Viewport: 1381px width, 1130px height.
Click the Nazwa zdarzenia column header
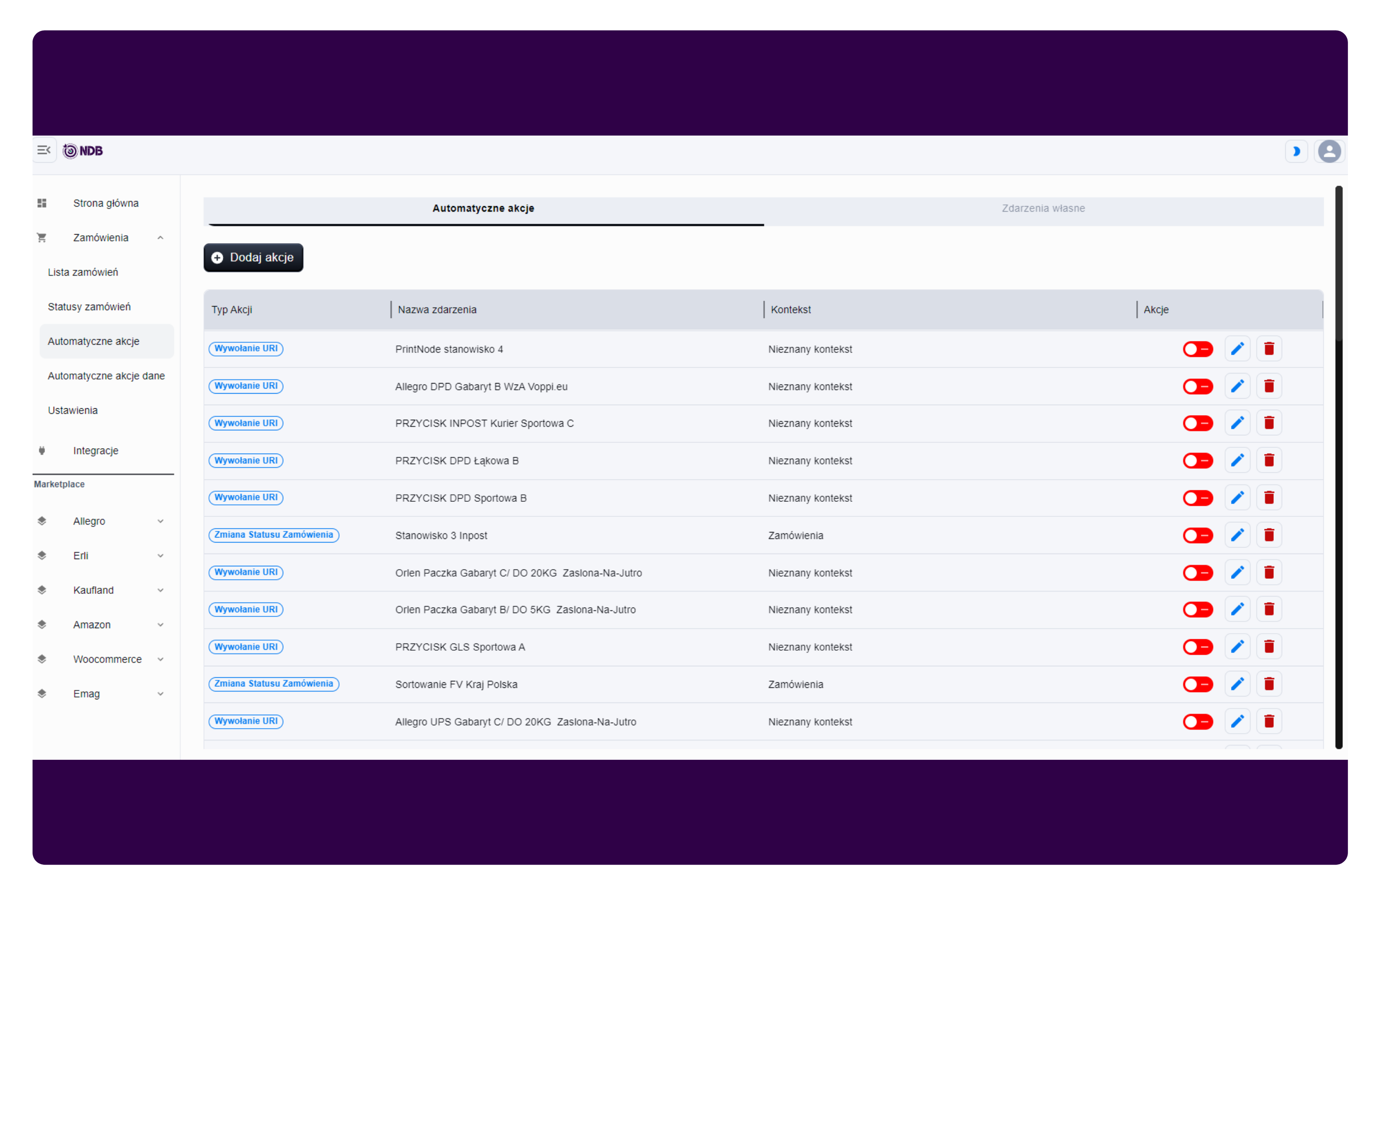[437, 309]
